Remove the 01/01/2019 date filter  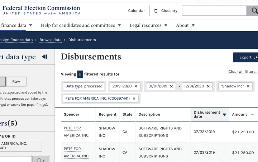click(171, 86)
